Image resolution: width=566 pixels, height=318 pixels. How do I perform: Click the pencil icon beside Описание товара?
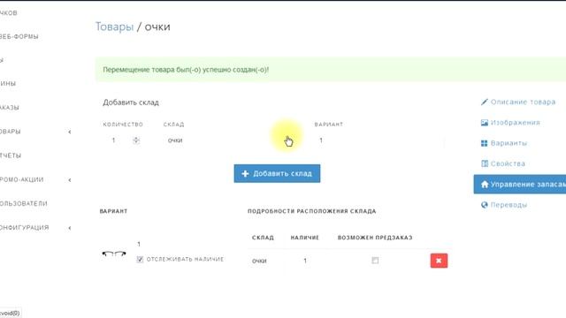484,102
